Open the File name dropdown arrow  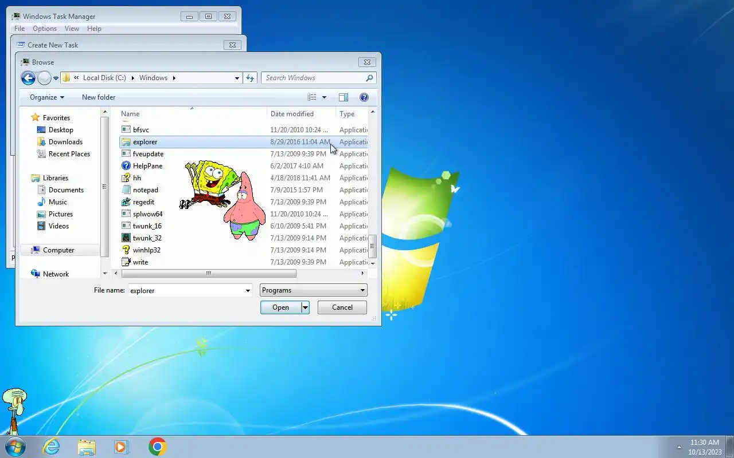click(x=248, y=291)
